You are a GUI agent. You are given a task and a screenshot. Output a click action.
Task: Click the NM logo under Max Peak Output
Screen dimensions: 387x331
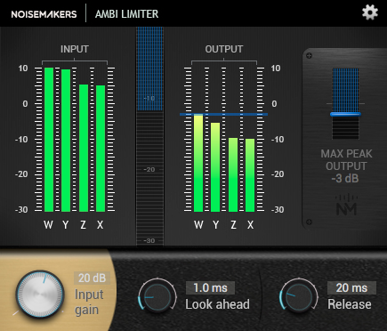(x=346, y=205)
